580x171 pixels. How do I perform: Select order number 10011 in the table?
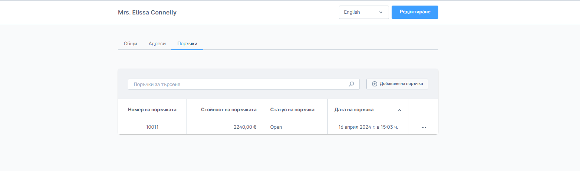click(152, 127)
